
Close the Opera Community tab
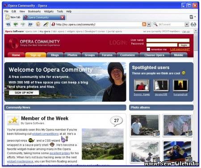pyautogui.click(x=63, y=17)
